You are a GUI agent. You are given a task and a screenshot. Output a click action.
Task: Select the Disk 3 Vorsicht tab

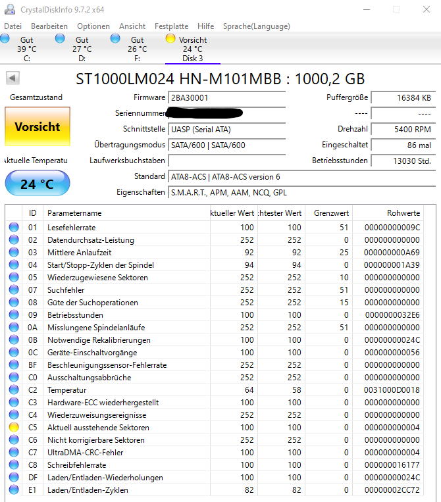pyautogui.click(x=192, y=49)
